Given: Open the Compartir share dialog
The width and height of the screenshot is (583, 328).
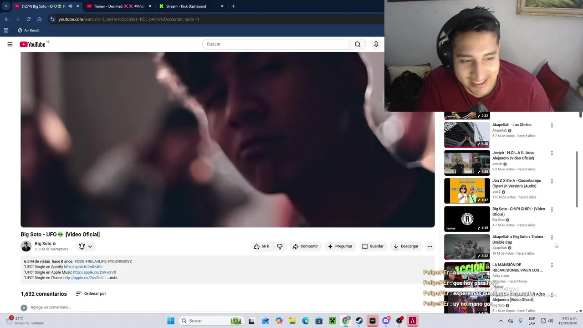Looking at the screenshot, I should point(305,246).
